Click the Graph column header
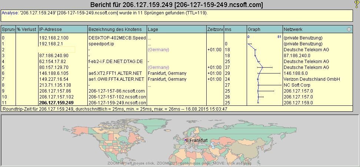360x167 pixels. point(265,29)
